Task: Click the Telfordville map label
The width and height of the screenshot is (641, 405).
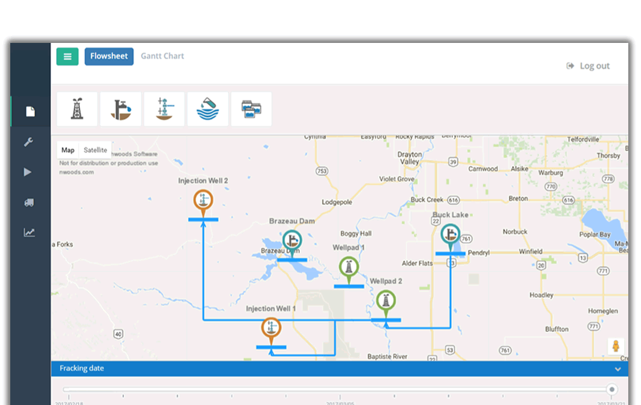Action: click(583, 140)
